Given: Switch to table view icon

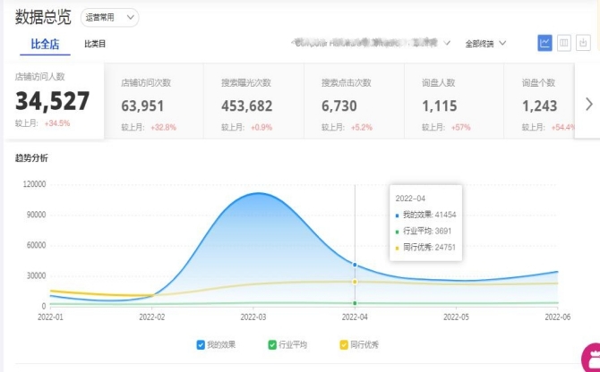Looking at the screenshot, I should [x=564, y=43].
